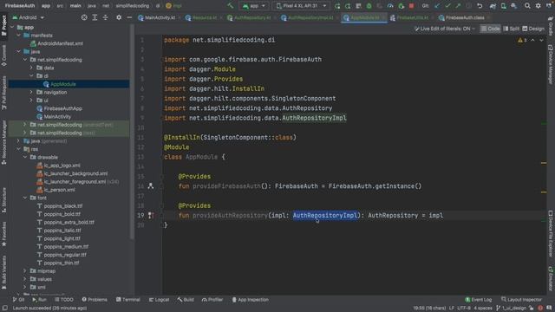Open Search Everywhere magnifier icon
Screen dimensions: 555x312
(527, 6)
